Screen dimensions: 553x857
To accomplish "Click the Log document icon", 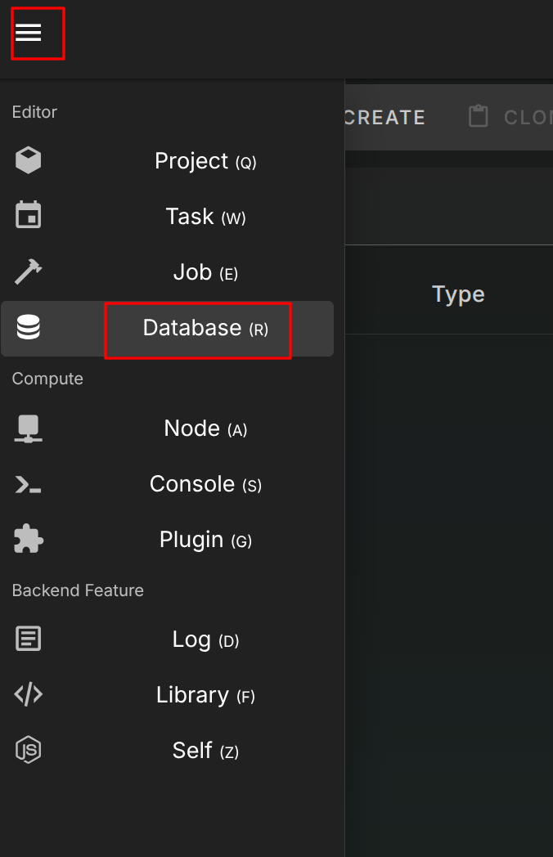I will (x=29, y=639).
